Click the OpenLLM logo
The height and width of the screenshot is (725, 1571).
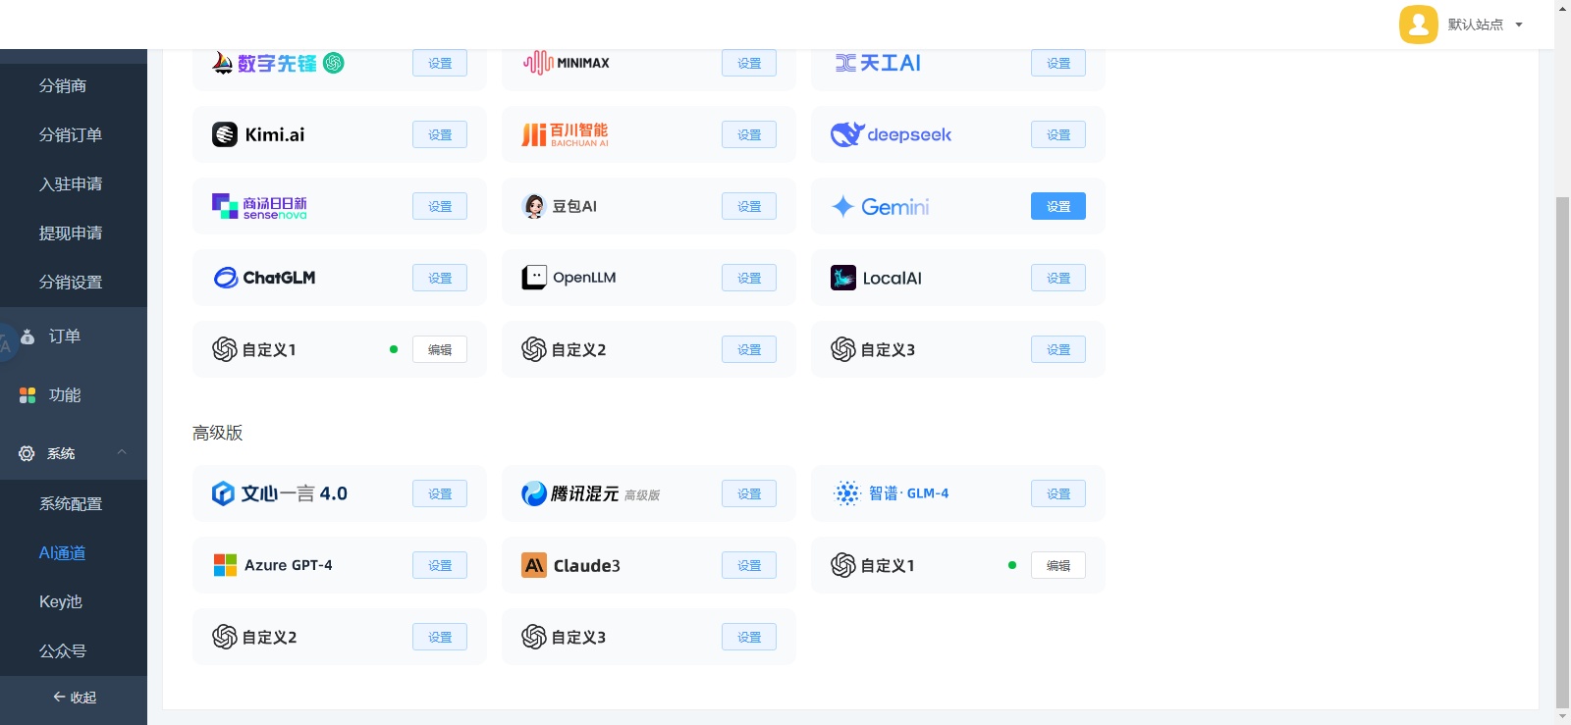(x=569, y=278)
